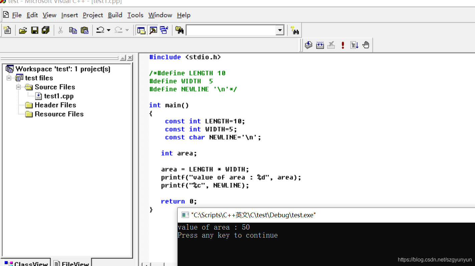Click the Undo arrow icon
475x266 pixels.
click(x=100, y=30)
